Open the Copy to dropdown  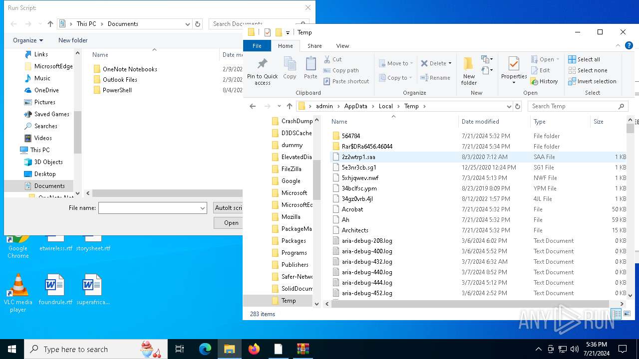tap(396, 78)
